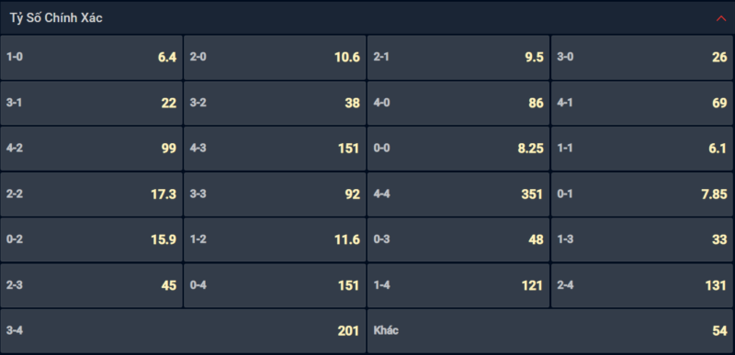Select the 3-0 score odds 26

pyautogui.click(x=642, y=58)
